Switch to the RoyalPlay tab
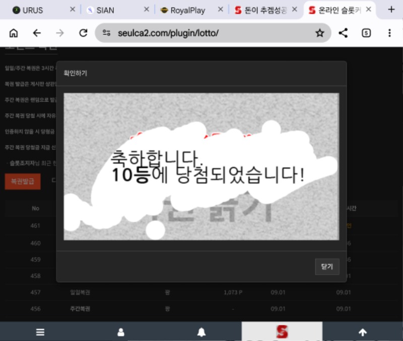 (187, 10)
